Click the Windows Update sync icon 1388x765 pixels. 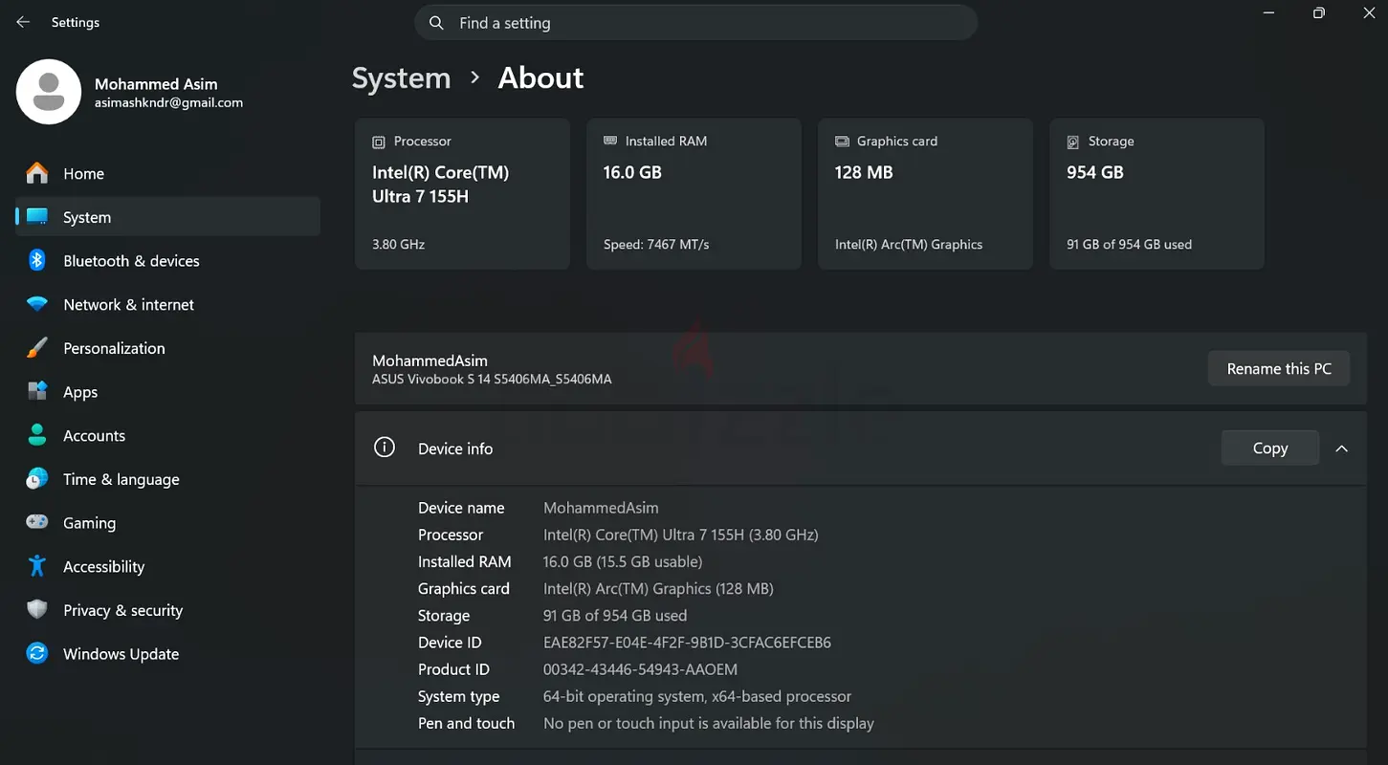coord(37,654)
